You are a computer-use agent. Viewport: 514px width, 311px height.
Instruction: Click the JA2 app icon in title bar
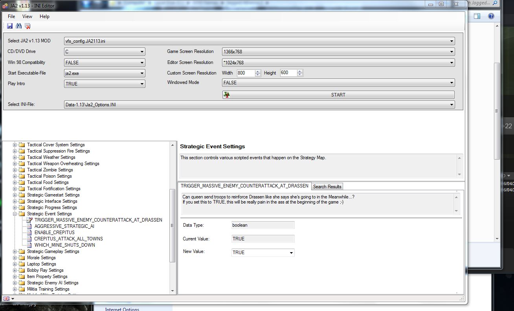click(x=5, y=5)
